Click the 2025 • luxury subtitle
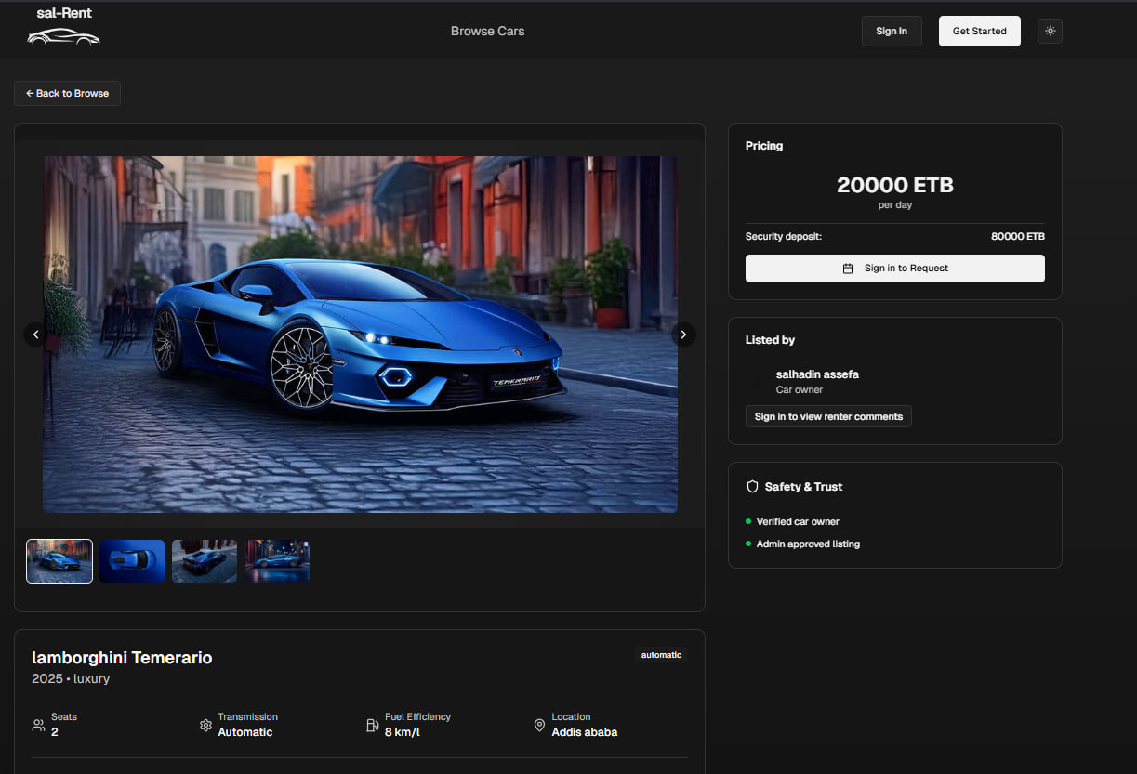 71,679
